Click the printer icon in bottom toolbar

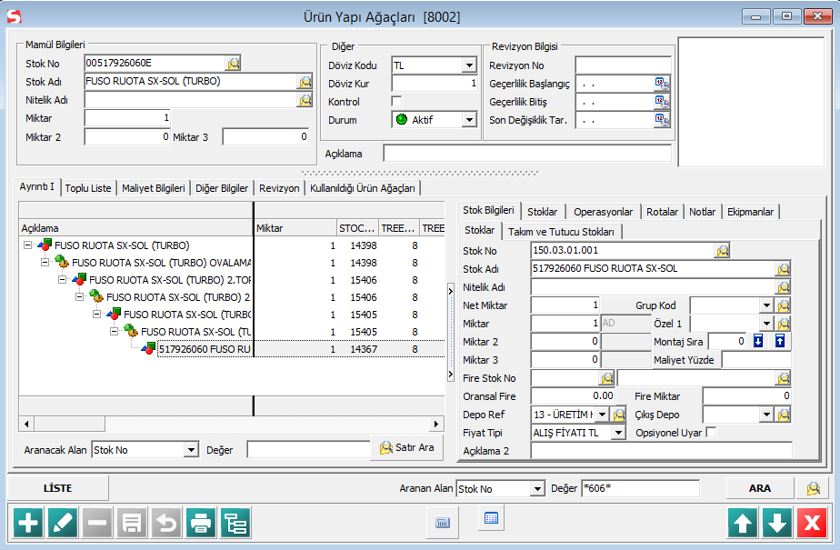click(x=202, y=523)
